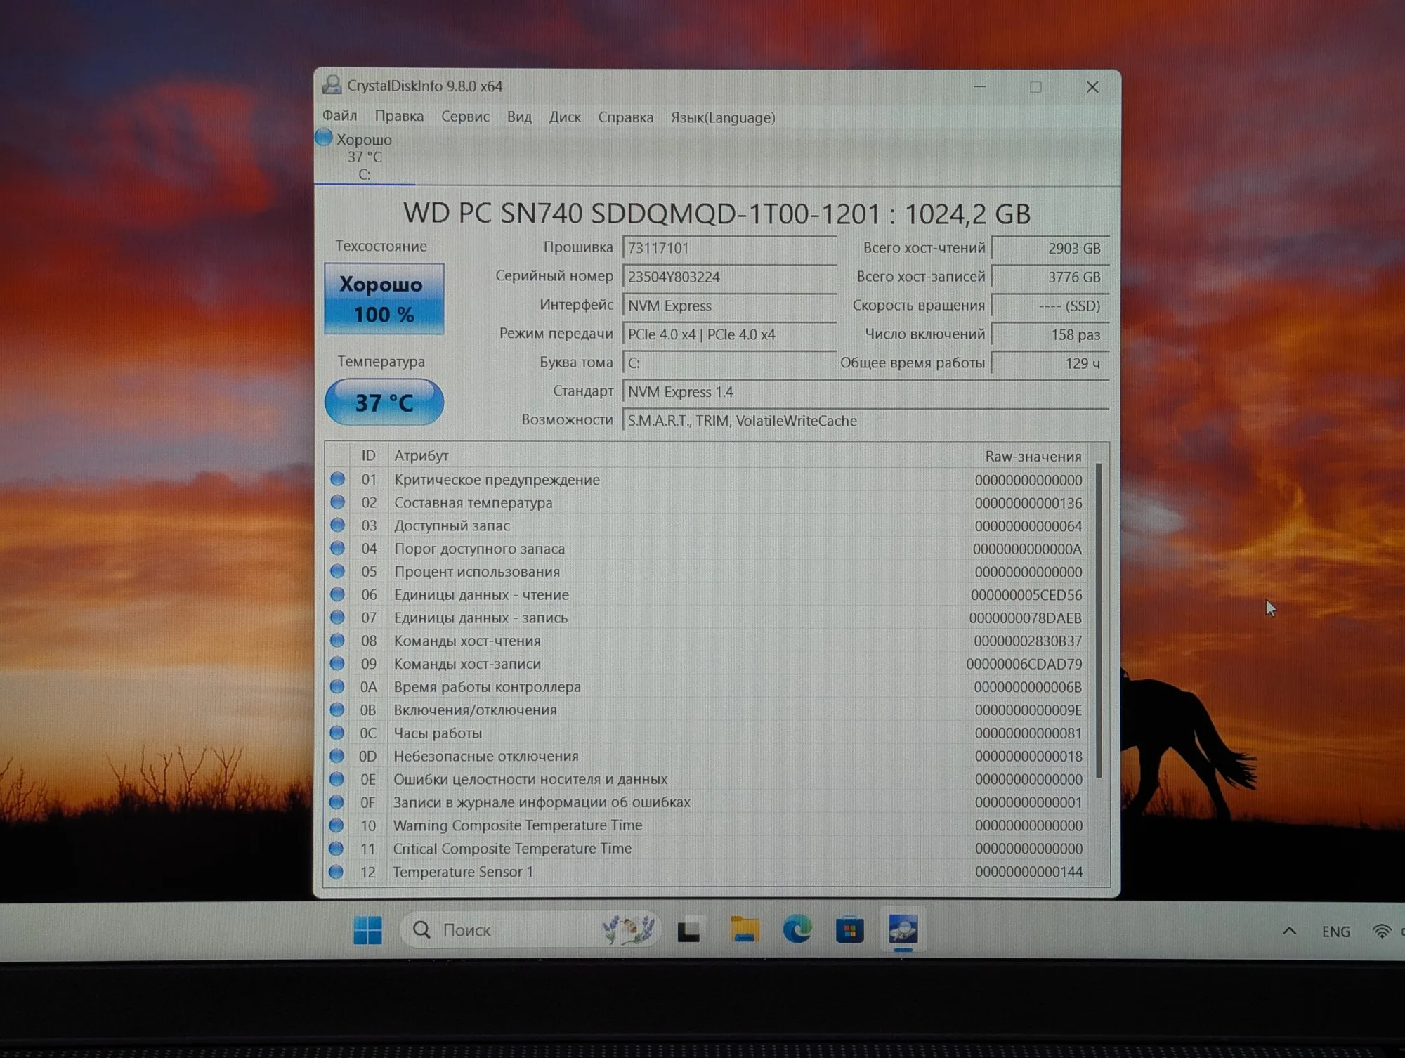Click the CrystalDiskInfo title bar app icon

coord(331,86)
